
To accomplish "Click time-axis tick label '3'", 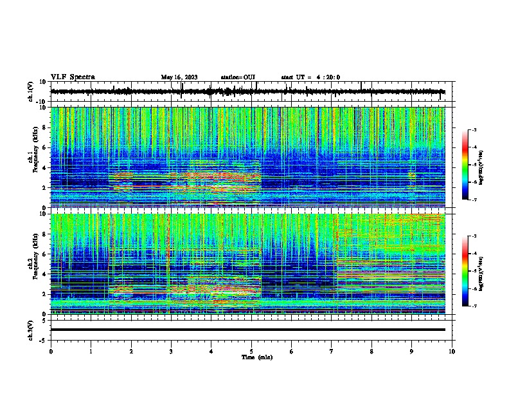I will (x=171, y=352).
